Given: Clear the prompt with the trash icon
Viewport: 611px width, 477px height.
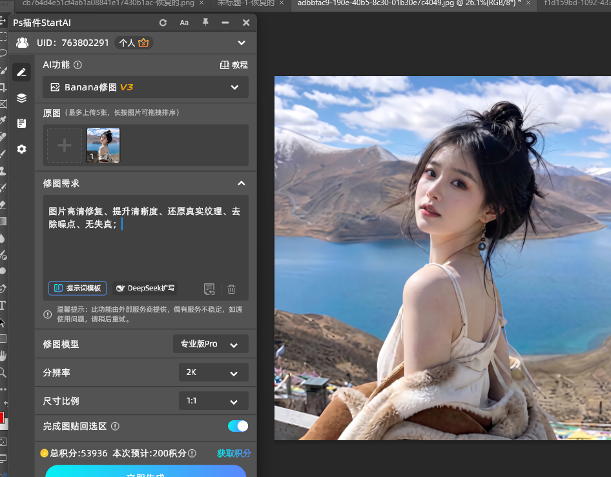Looking at the screenshot, I should (x=231, y=289).
